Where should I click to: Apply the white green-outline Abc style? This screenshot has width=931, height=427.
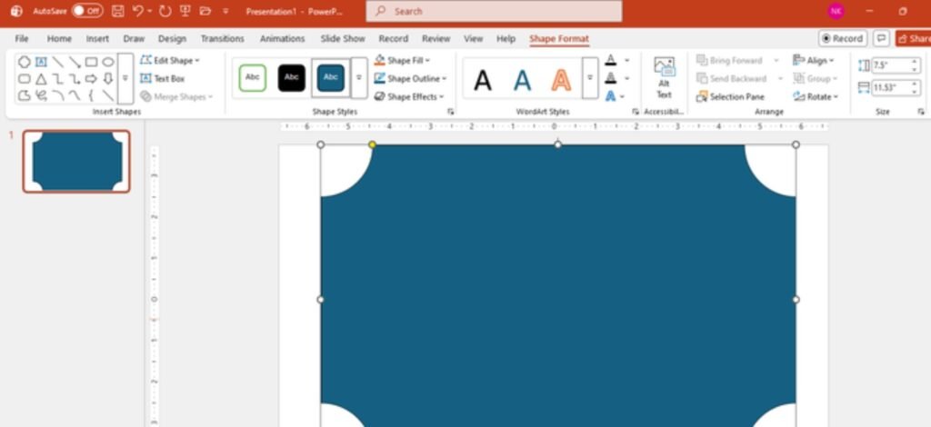pyautogui.click(x=253, y=78)
